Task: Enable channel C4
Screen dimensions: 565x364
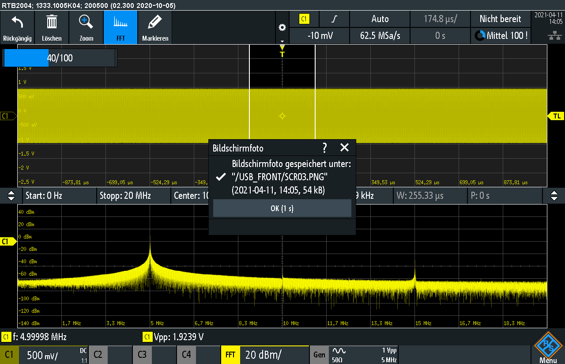Action: (x=199, y=355)
